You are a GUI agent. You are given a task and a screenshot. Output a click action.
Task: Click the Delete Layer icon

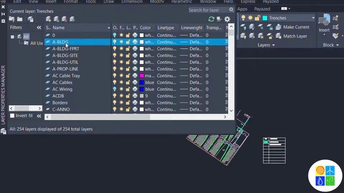64,19
